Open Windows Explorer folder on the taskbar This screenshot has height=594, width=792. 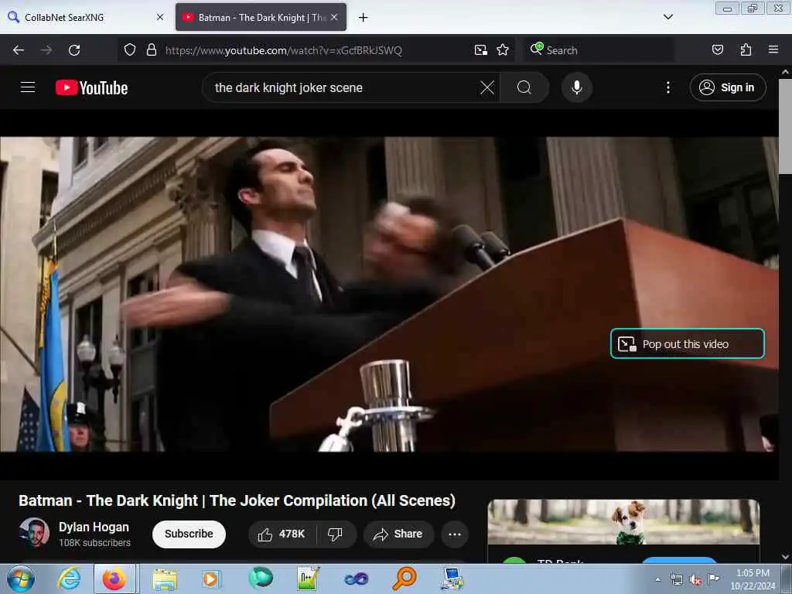click(165, 579)
